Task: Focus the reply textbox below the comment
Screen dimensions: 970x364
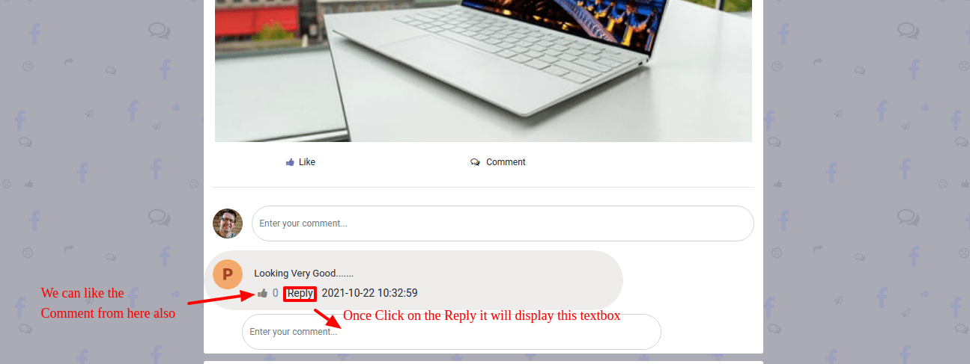Action: point(451,332)
